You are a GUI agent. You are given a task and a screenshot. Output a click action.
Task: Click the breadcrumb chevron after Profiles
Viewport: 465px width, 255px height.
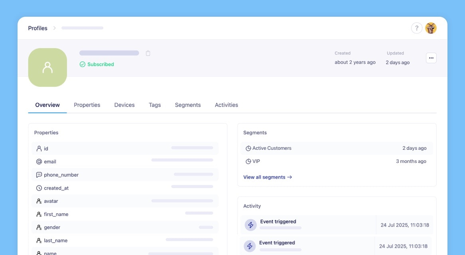pyautogui.click(x=55, y=28)
